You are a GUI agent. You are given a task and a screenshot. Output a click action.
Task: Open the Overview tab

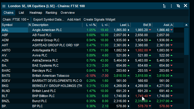(x=68, y=13)
